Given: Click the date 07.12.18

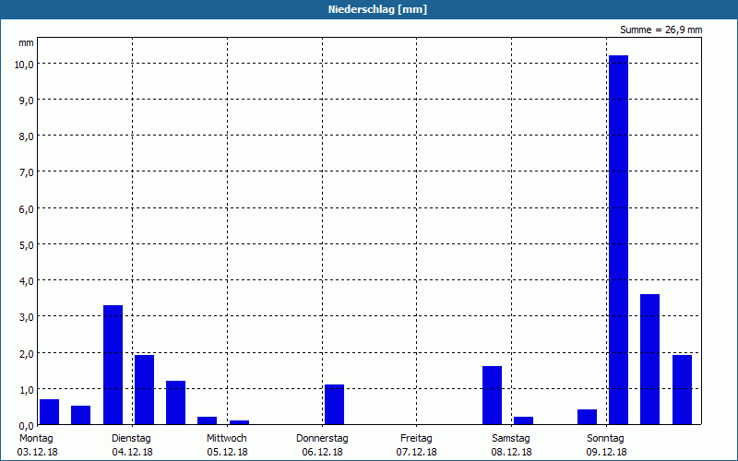Looking at the screenshot, I should 417,453.
